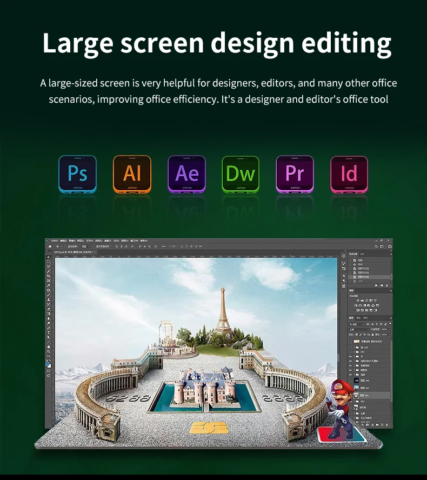Select the 52014.psd document tab
Screen dimensions: 427x480
click(x=75, y=252)
